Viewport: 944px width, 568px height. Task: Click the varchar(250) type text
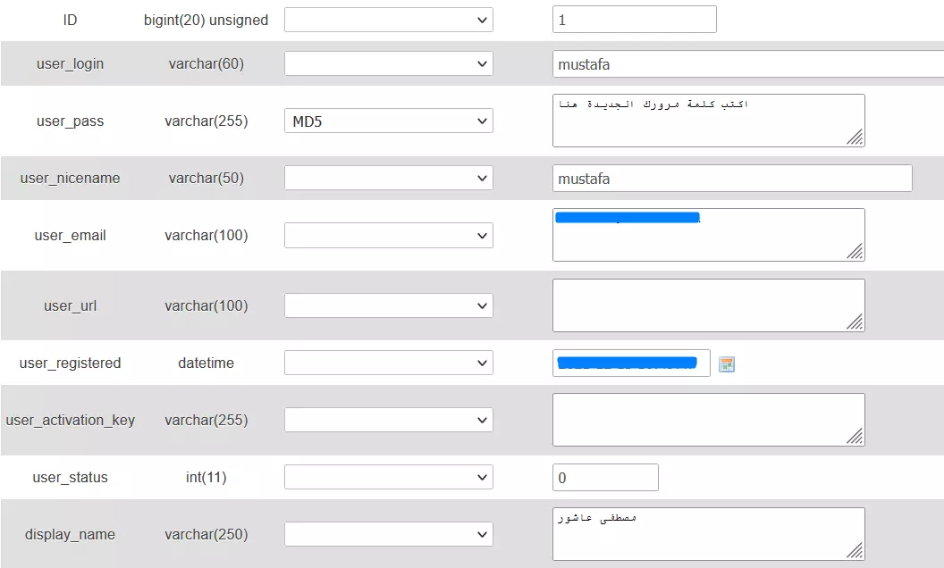point(206,534)
